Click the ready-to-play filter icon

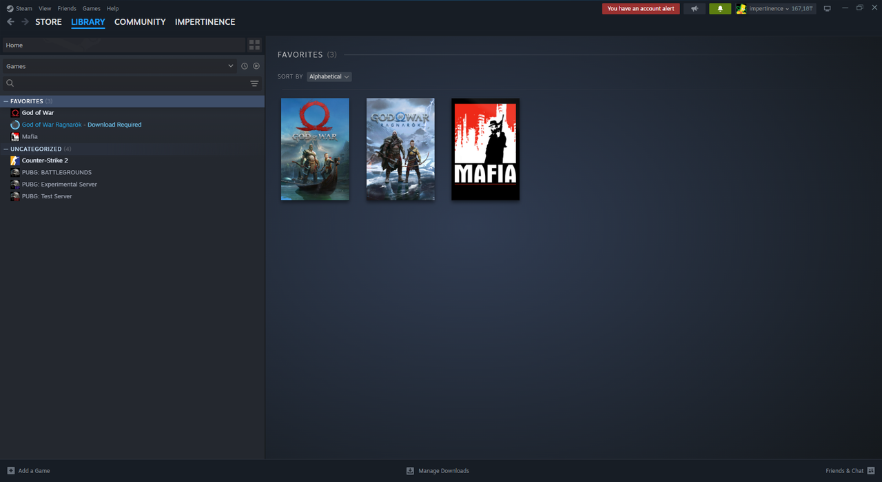pyautogui.click(x=256, y=66)
